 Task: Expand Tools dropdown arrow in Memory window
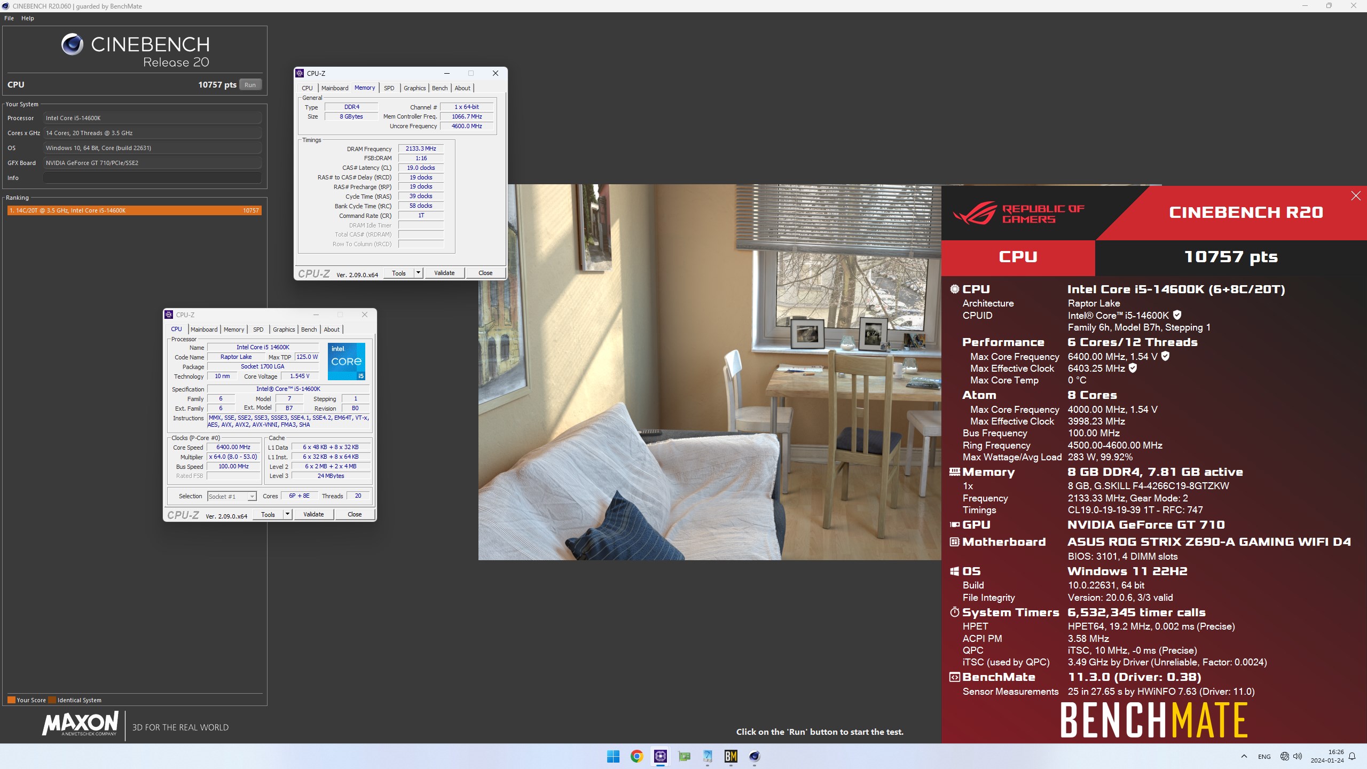click(419, 273)
